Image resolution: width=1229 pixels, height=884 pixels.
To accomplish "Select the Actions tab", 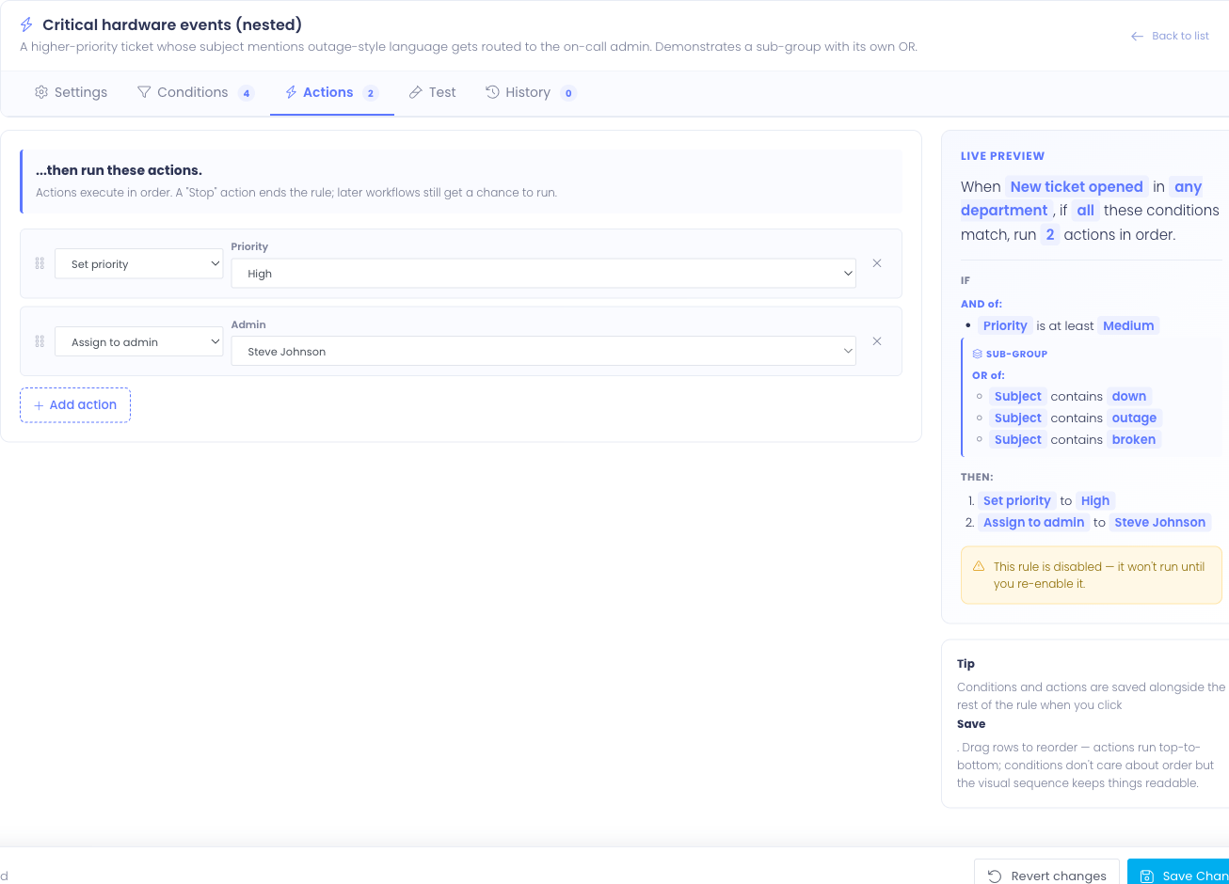I will (331, 92).
